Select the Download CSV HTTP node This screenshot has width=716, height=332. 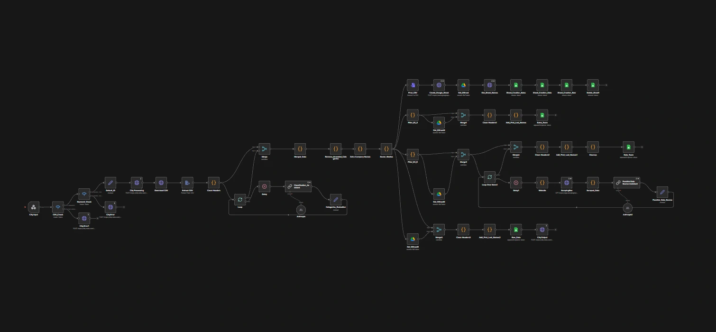(x=161, y=183)
